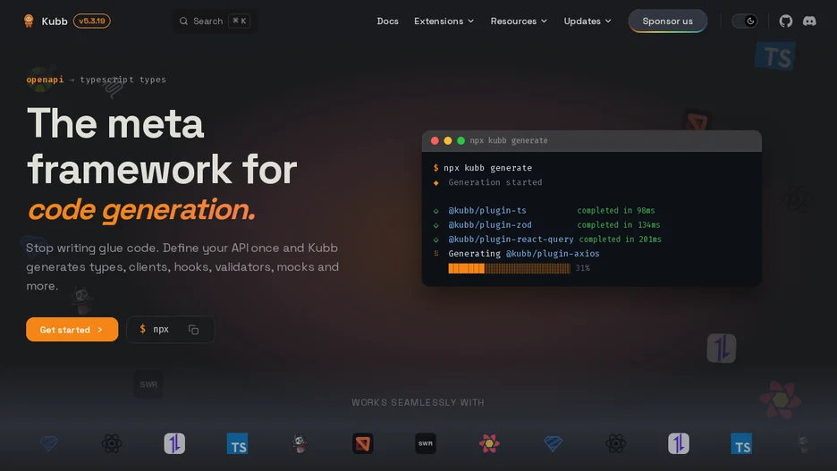837x471 pixels.
Task: Click the ⌘K shortcut hint
Action: click(x=239, y=21)
